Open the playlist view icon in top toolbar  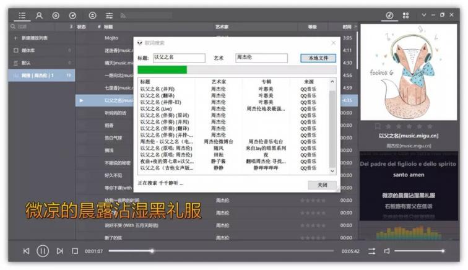[22, 15]
